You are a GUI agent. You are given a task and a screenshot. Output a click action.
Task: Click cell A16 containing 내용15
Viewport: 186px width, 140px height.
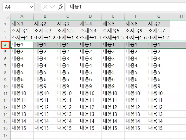coord(22,128)
